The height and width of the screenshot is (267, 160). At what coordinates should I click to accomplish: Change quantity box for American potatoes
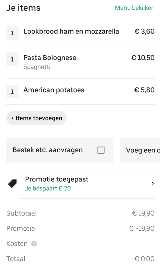[12, 91]
